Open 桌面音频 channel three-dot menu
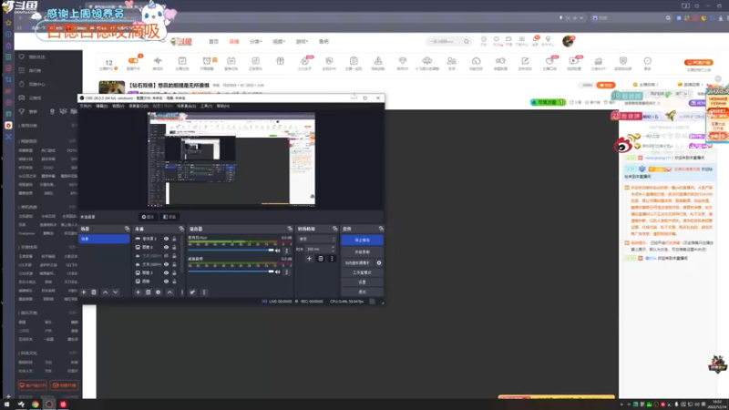This screenshot has height=410, width=729. coord(286,272)
